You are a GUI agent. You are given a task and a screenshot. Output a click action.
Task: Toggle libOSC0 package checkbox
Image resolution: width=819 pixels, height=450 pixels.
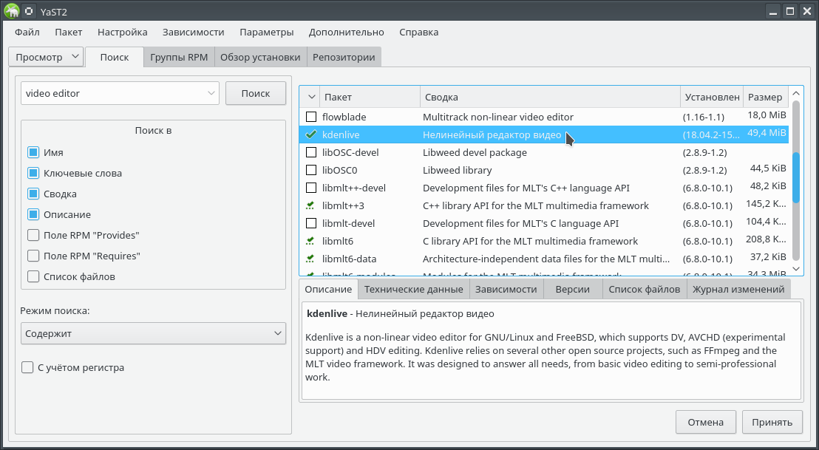point(310,170)
